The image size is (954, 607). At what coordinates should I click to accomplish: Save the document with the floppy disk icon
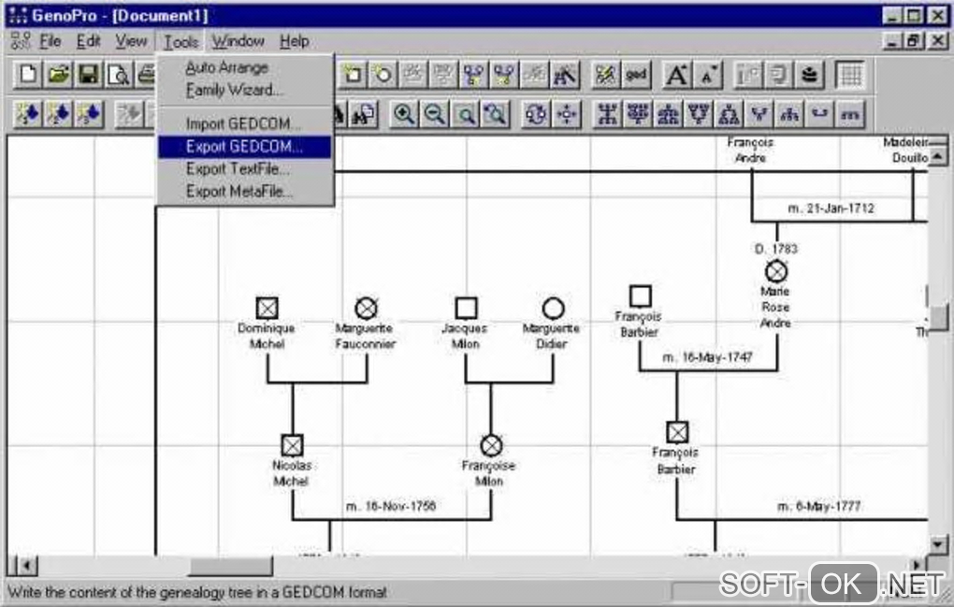click(x=88, y=75)
